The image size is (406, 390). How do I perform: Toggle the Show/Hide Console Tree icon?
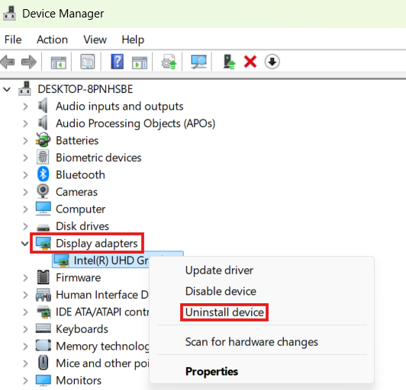58,62
